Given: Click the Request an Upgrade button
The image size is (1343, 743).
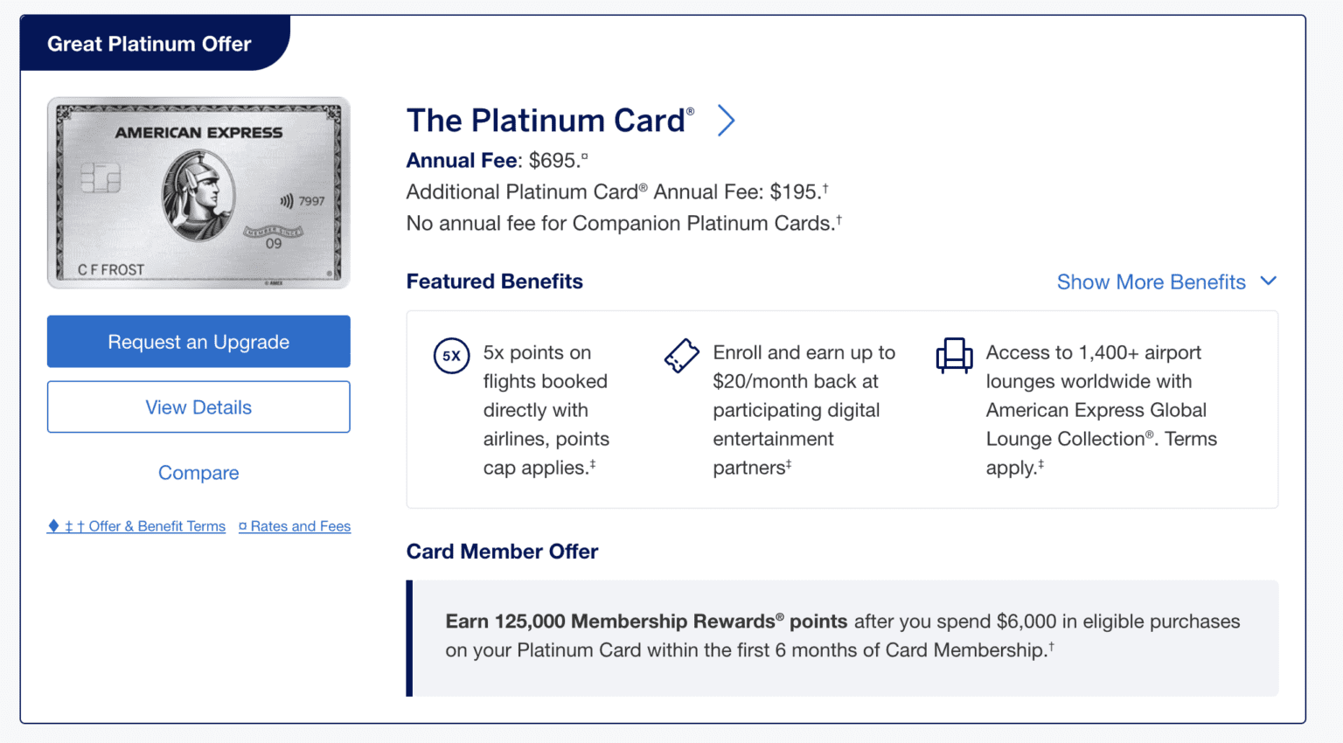Looking at the screenshot, I should click(x=198, y=341).
